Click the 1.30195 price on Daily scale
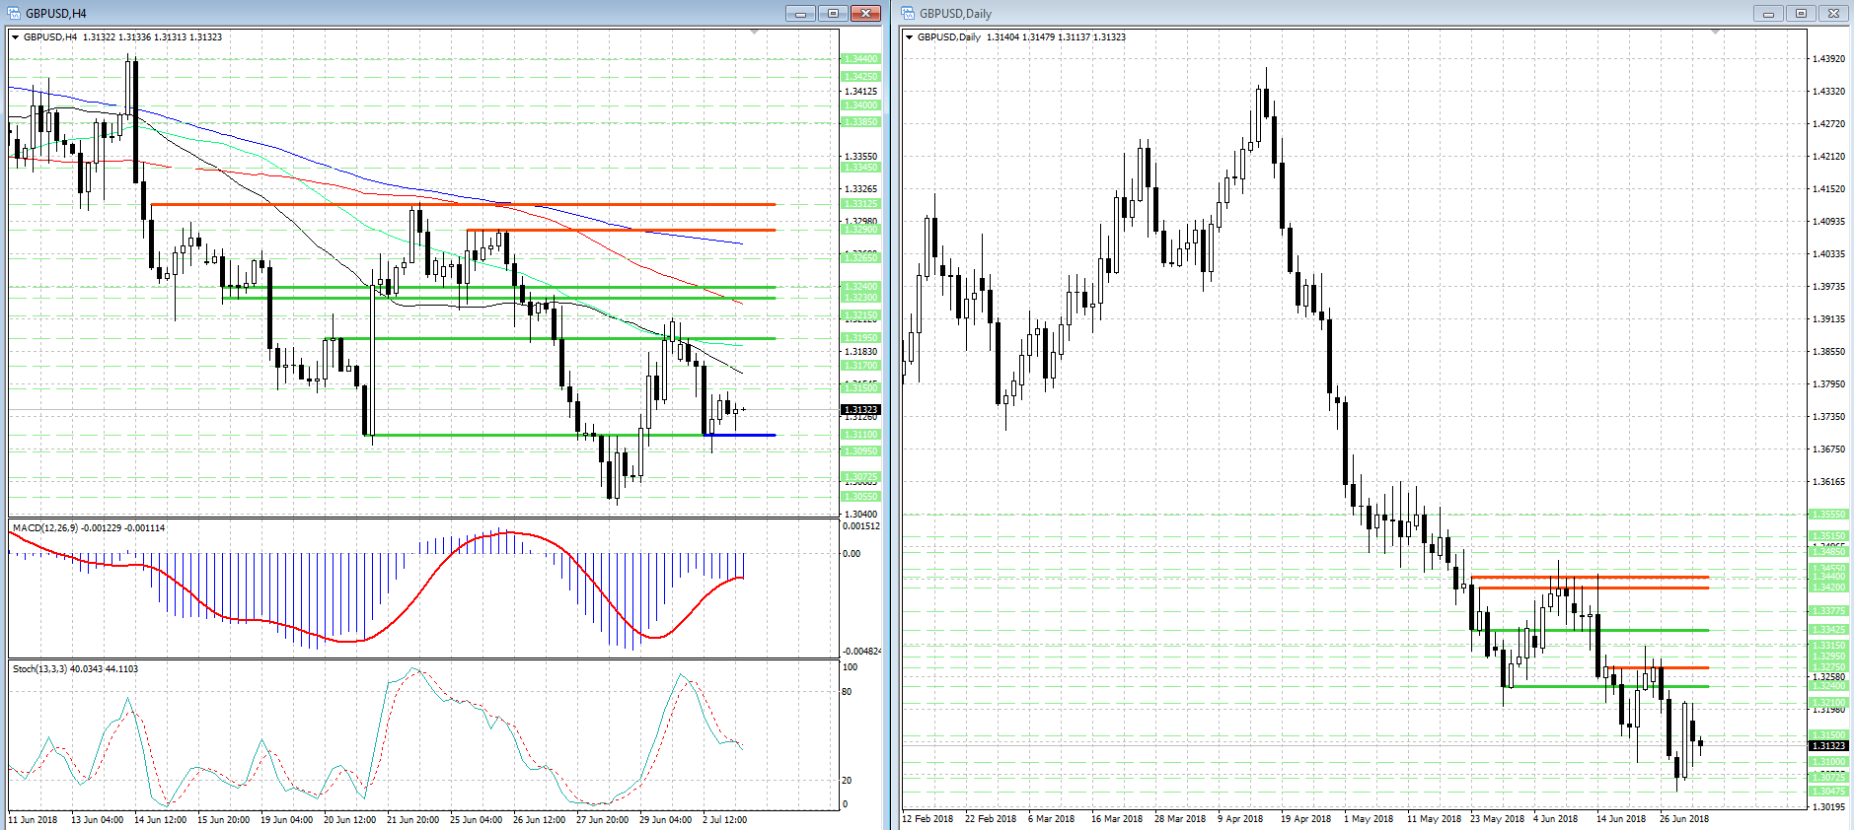 click(x=1828, y=807)
